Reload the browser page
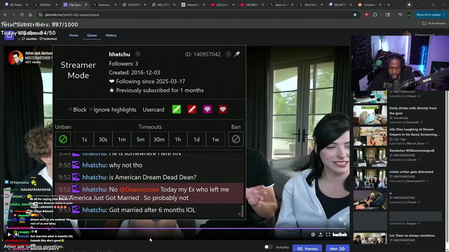Image resolution: width=449 pixels, height=252 pixels. point(22,15)
